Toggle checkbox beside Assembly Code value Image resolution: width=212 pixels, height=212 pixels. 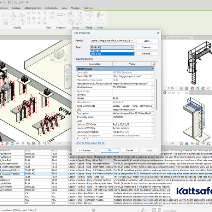[x=153, y=117]
